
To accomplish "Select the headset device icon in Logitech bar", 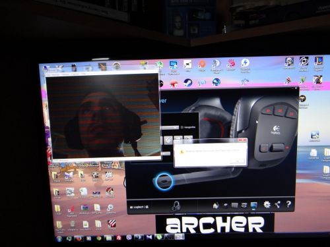I will coord(176,206).
